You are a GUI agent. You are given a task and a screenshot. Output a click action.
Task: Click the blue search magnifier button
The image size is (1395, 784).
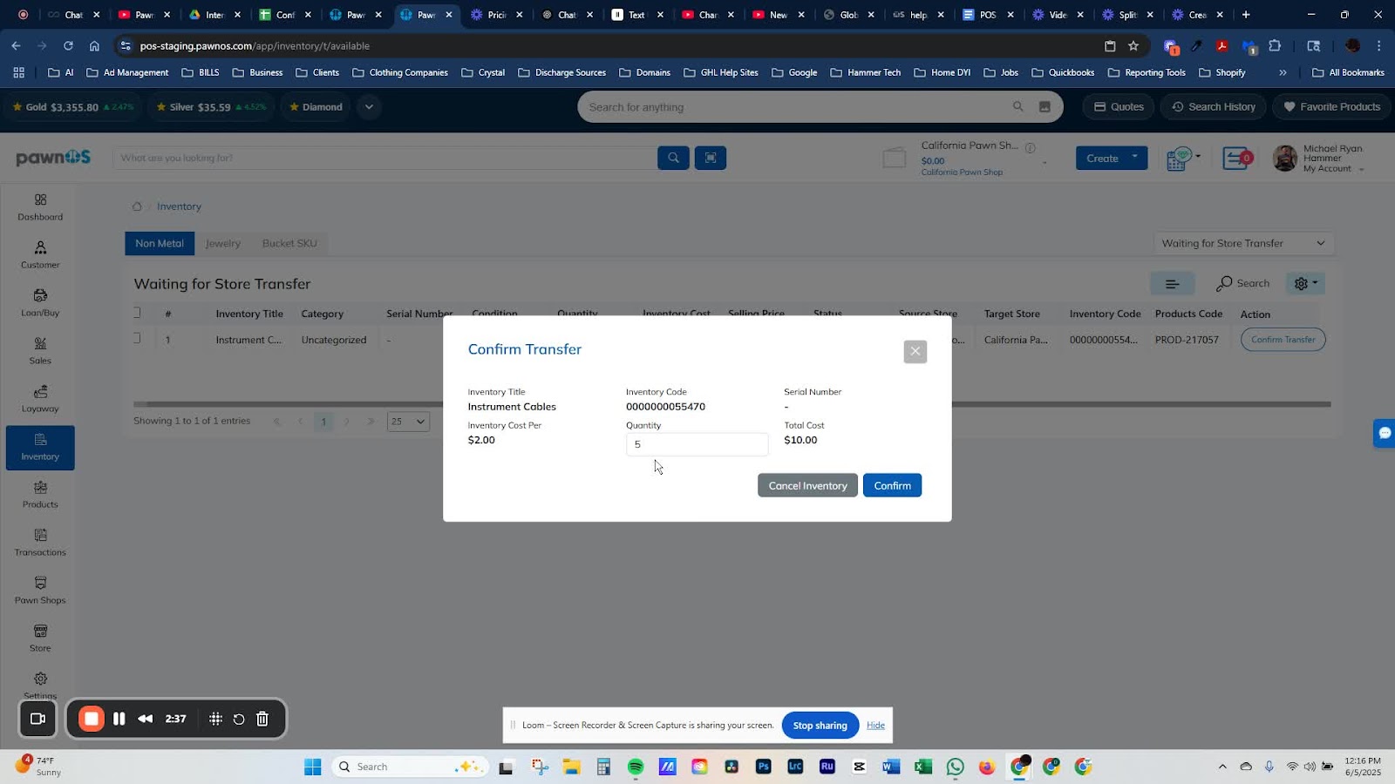pyautogui.click(x=673, y=158)
